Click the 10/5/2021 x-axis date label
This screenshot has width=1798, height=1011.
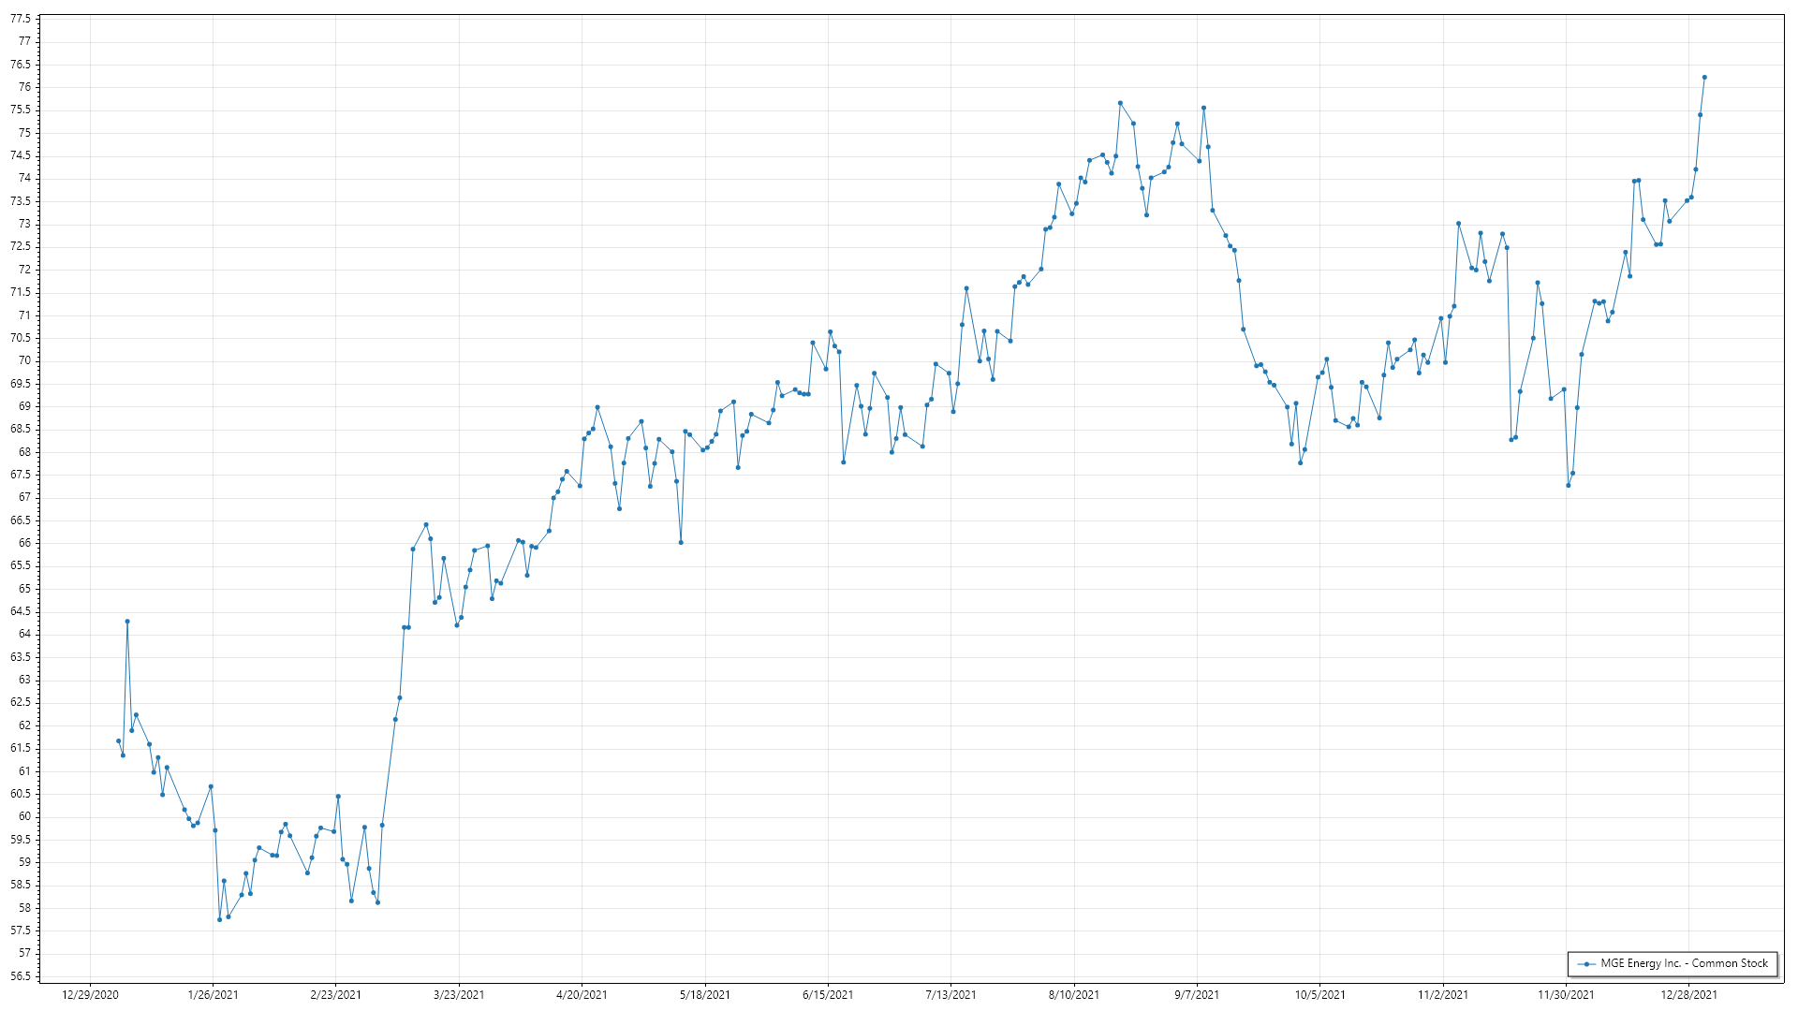pyautogui.click(x=1319, y=995)
